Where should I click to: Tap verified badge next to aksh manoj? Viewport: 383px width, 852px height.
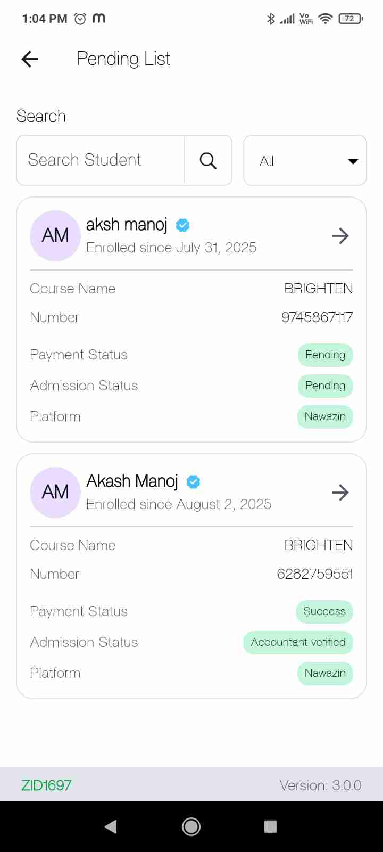pyautogui.click(x=182, y=225)
